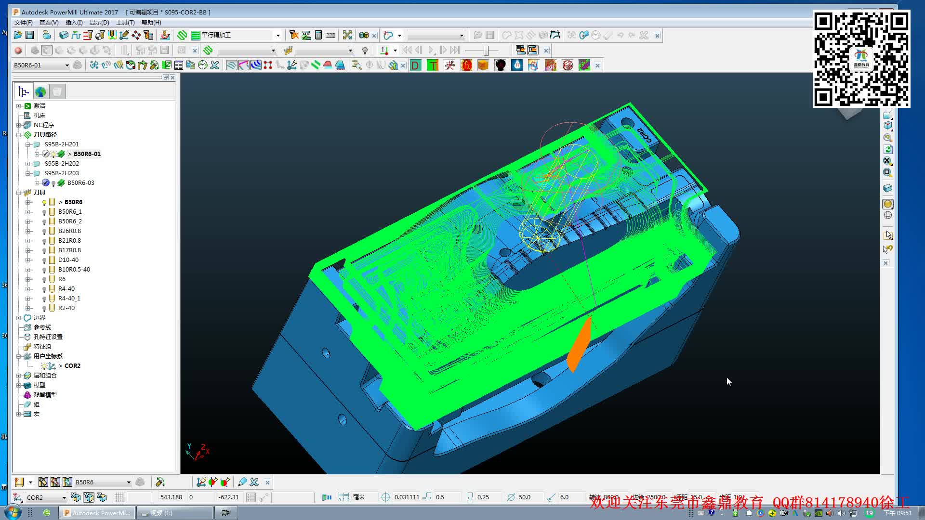Open the COR2 workplane dropdown

pyautogui.click(x=64, y=497)
